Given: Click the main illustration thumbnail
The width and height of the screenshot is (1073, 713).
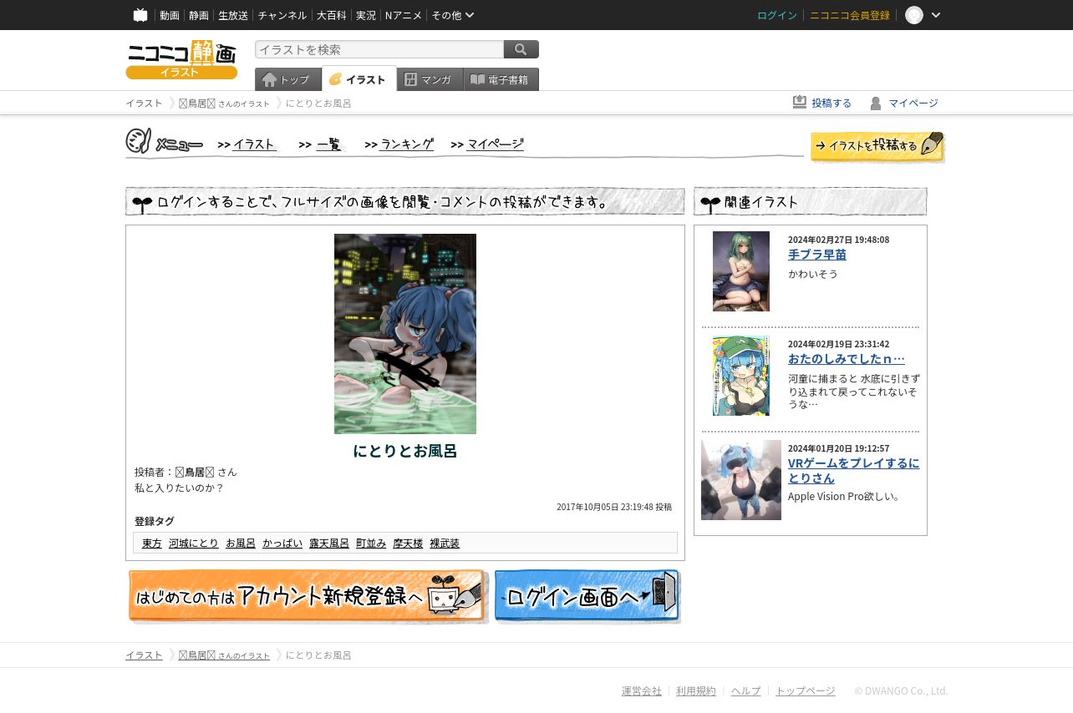Looking at the screenshot, I should click(x=405, y=334).
